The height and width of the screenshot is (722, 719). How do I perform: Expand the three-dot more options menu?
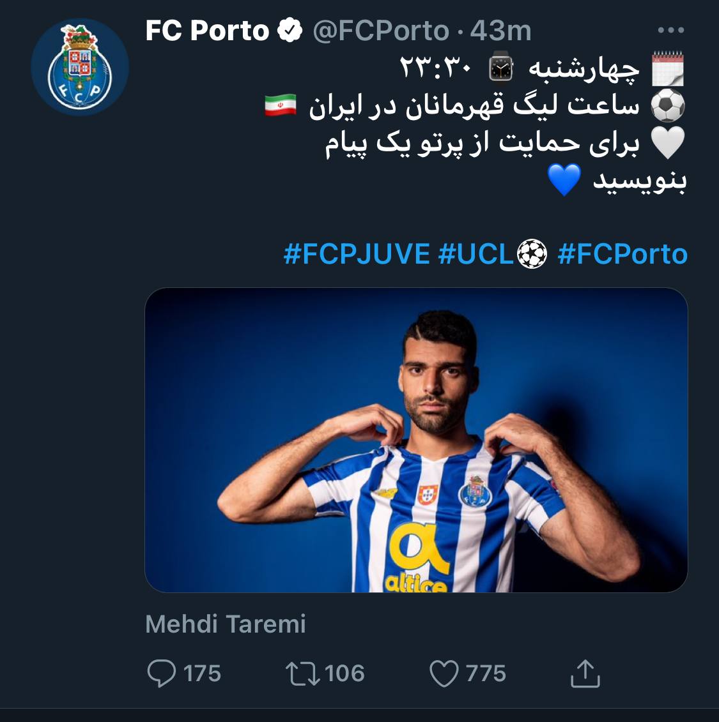[x=670, y=31]
